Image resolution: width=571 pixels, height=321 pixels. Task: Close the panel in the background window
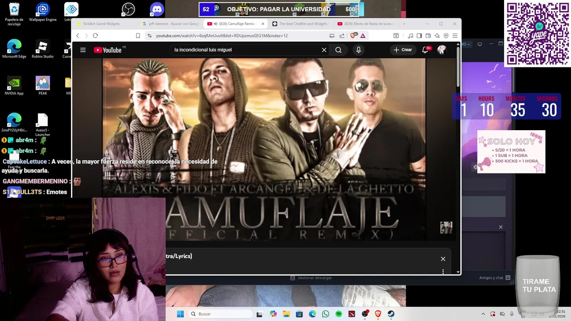tap(501, 227)
